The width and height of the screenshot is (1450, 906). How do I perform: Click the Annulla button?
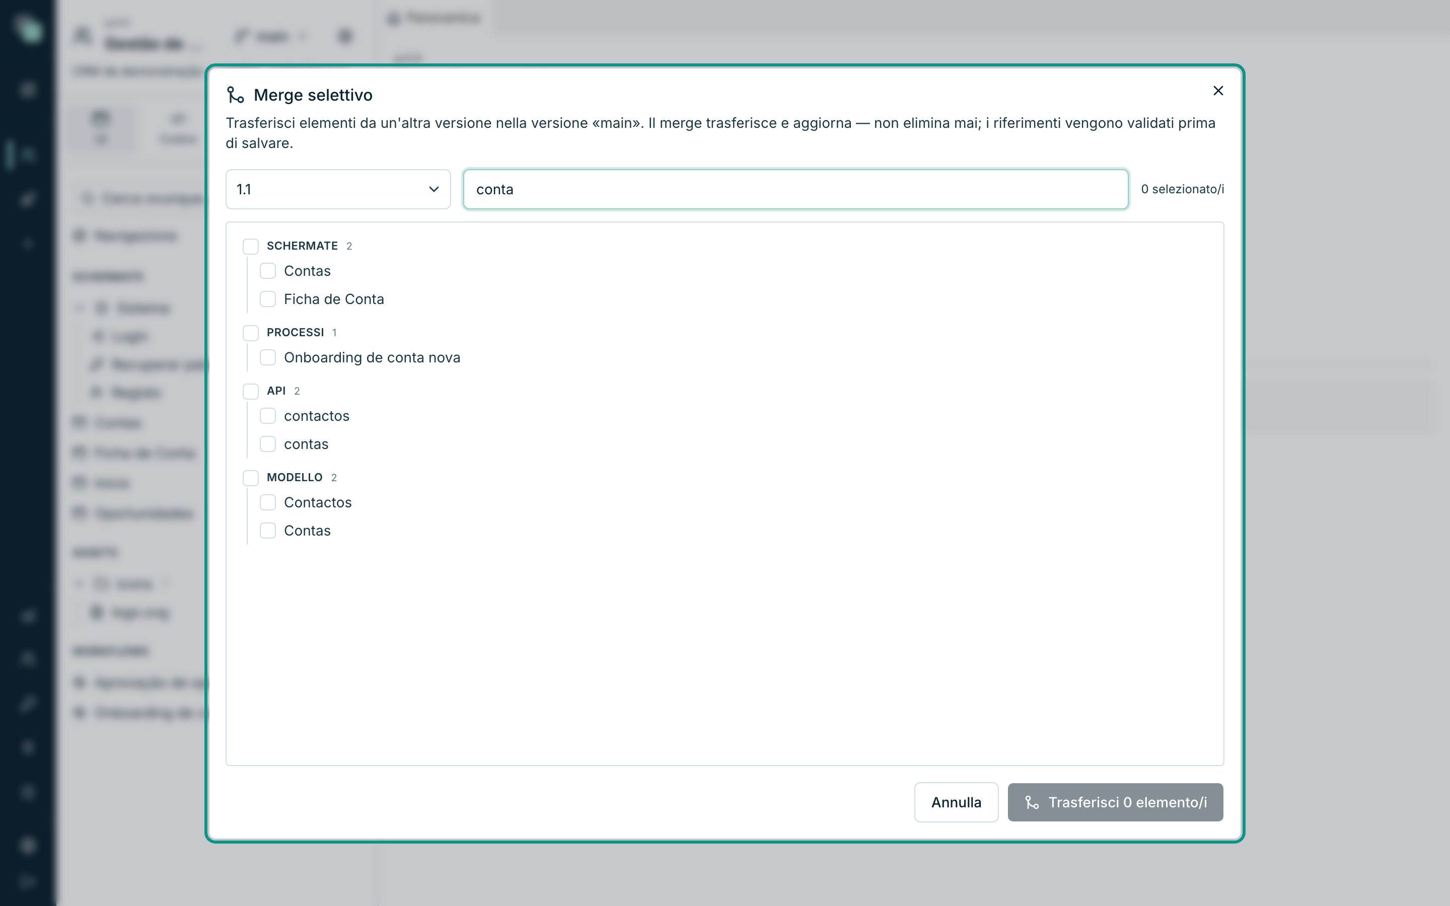tap(956, 802)
